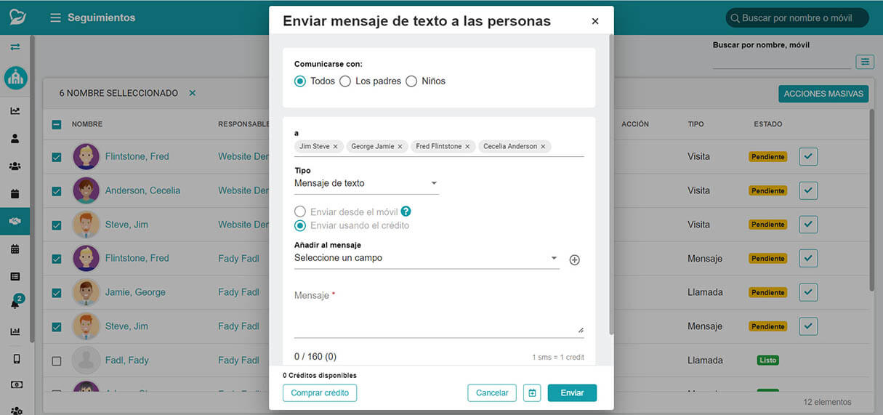Viewport: 883px width, 415px height.
Task: Open the hamburger menu next to Seguimientos
Action: point(55,17)
